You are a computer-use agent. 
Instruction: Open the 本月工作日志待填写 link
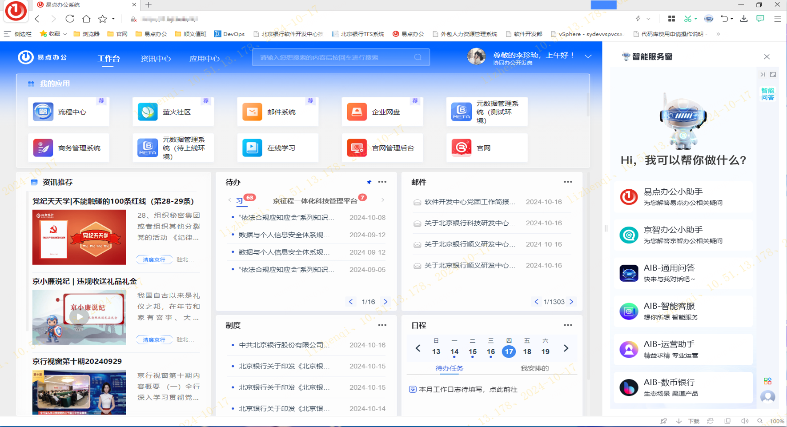pyautogui.click(x=468, y=390)
